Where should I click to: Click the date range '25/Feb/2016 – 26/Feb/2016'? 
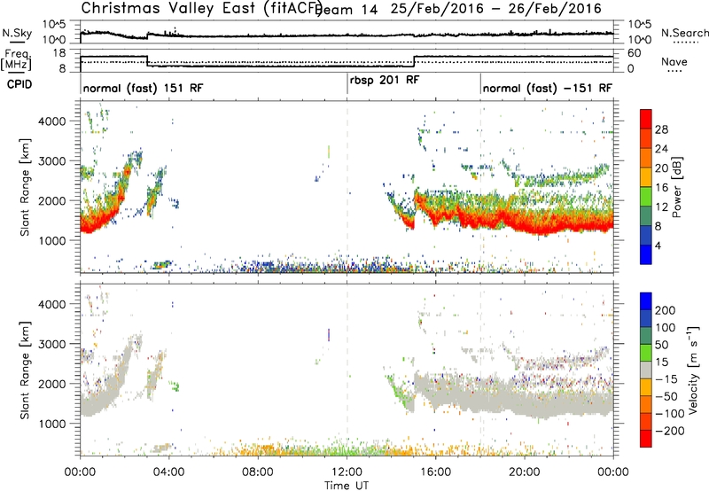(x=496, y=8)
